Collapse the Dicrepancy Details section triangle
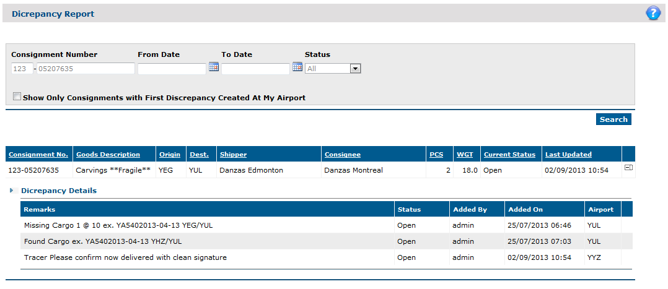 pos(11,191)
